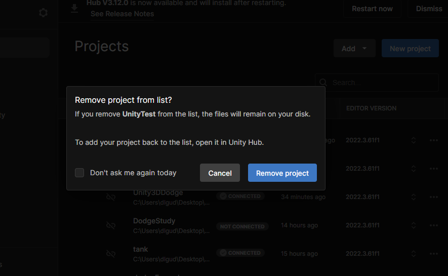Viewport: 448px width, 276px height.
Task: Click Restart now button
Action: 372,9
